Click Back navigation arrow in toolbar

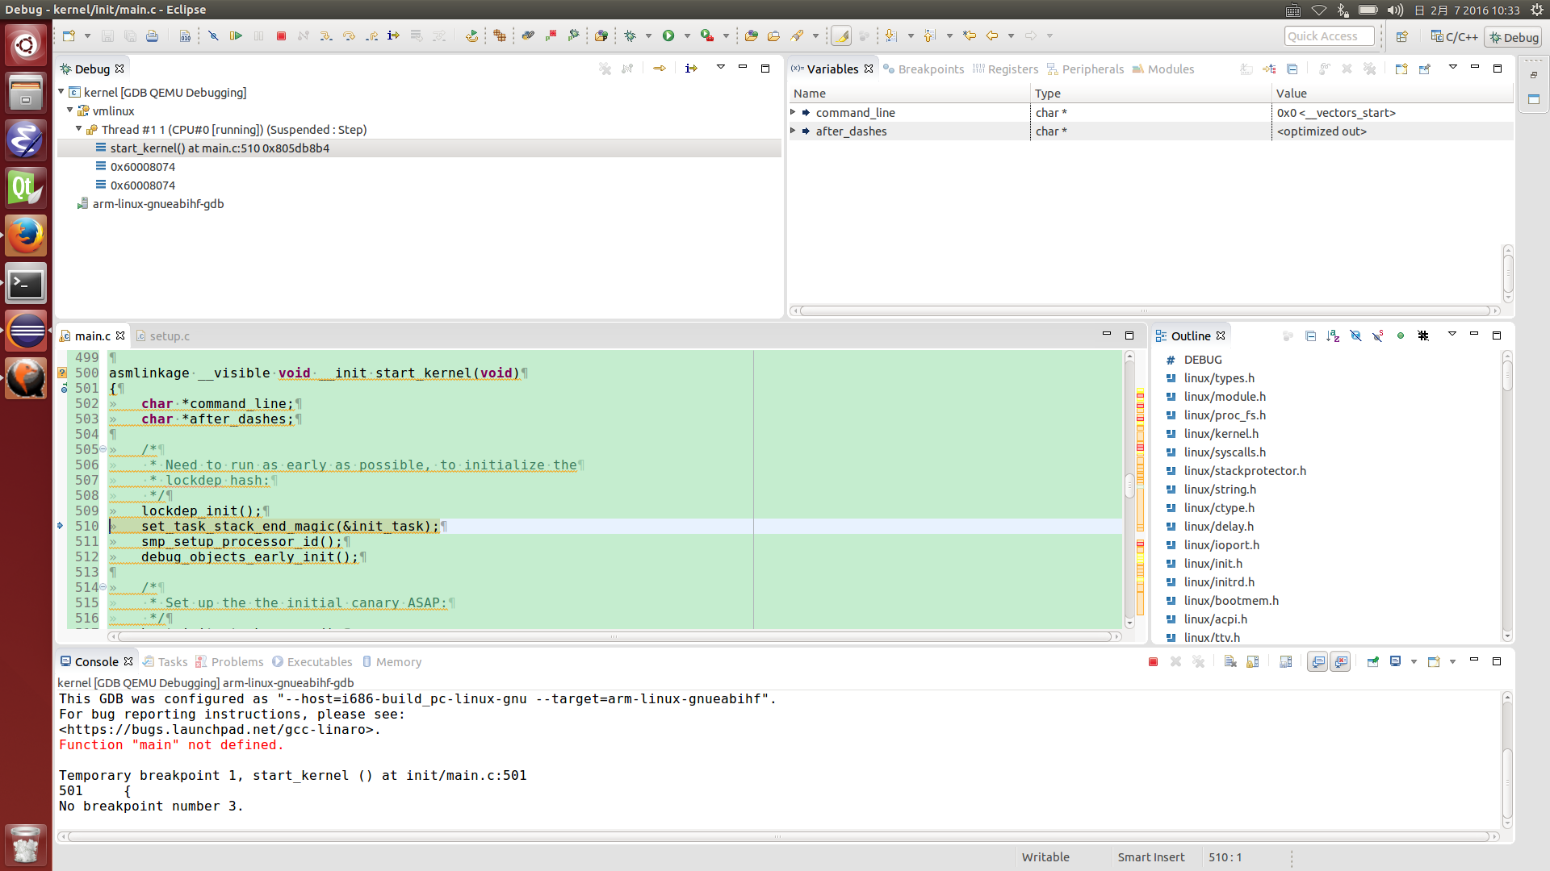click(992, 35)
